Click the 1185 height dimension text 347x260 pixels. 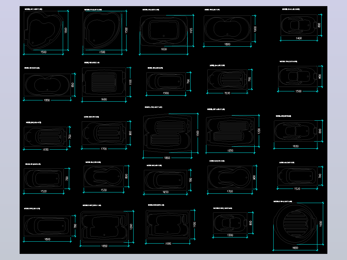tap(191, 31)
